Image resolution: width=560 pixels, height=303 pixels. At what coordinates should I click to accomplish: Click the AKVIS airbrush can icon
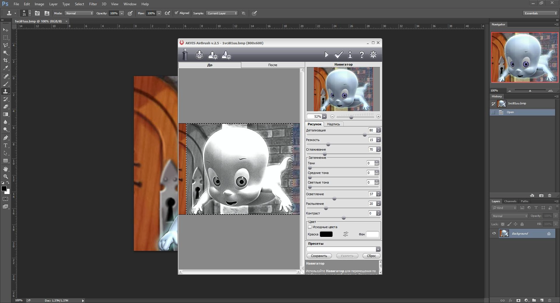185,55
